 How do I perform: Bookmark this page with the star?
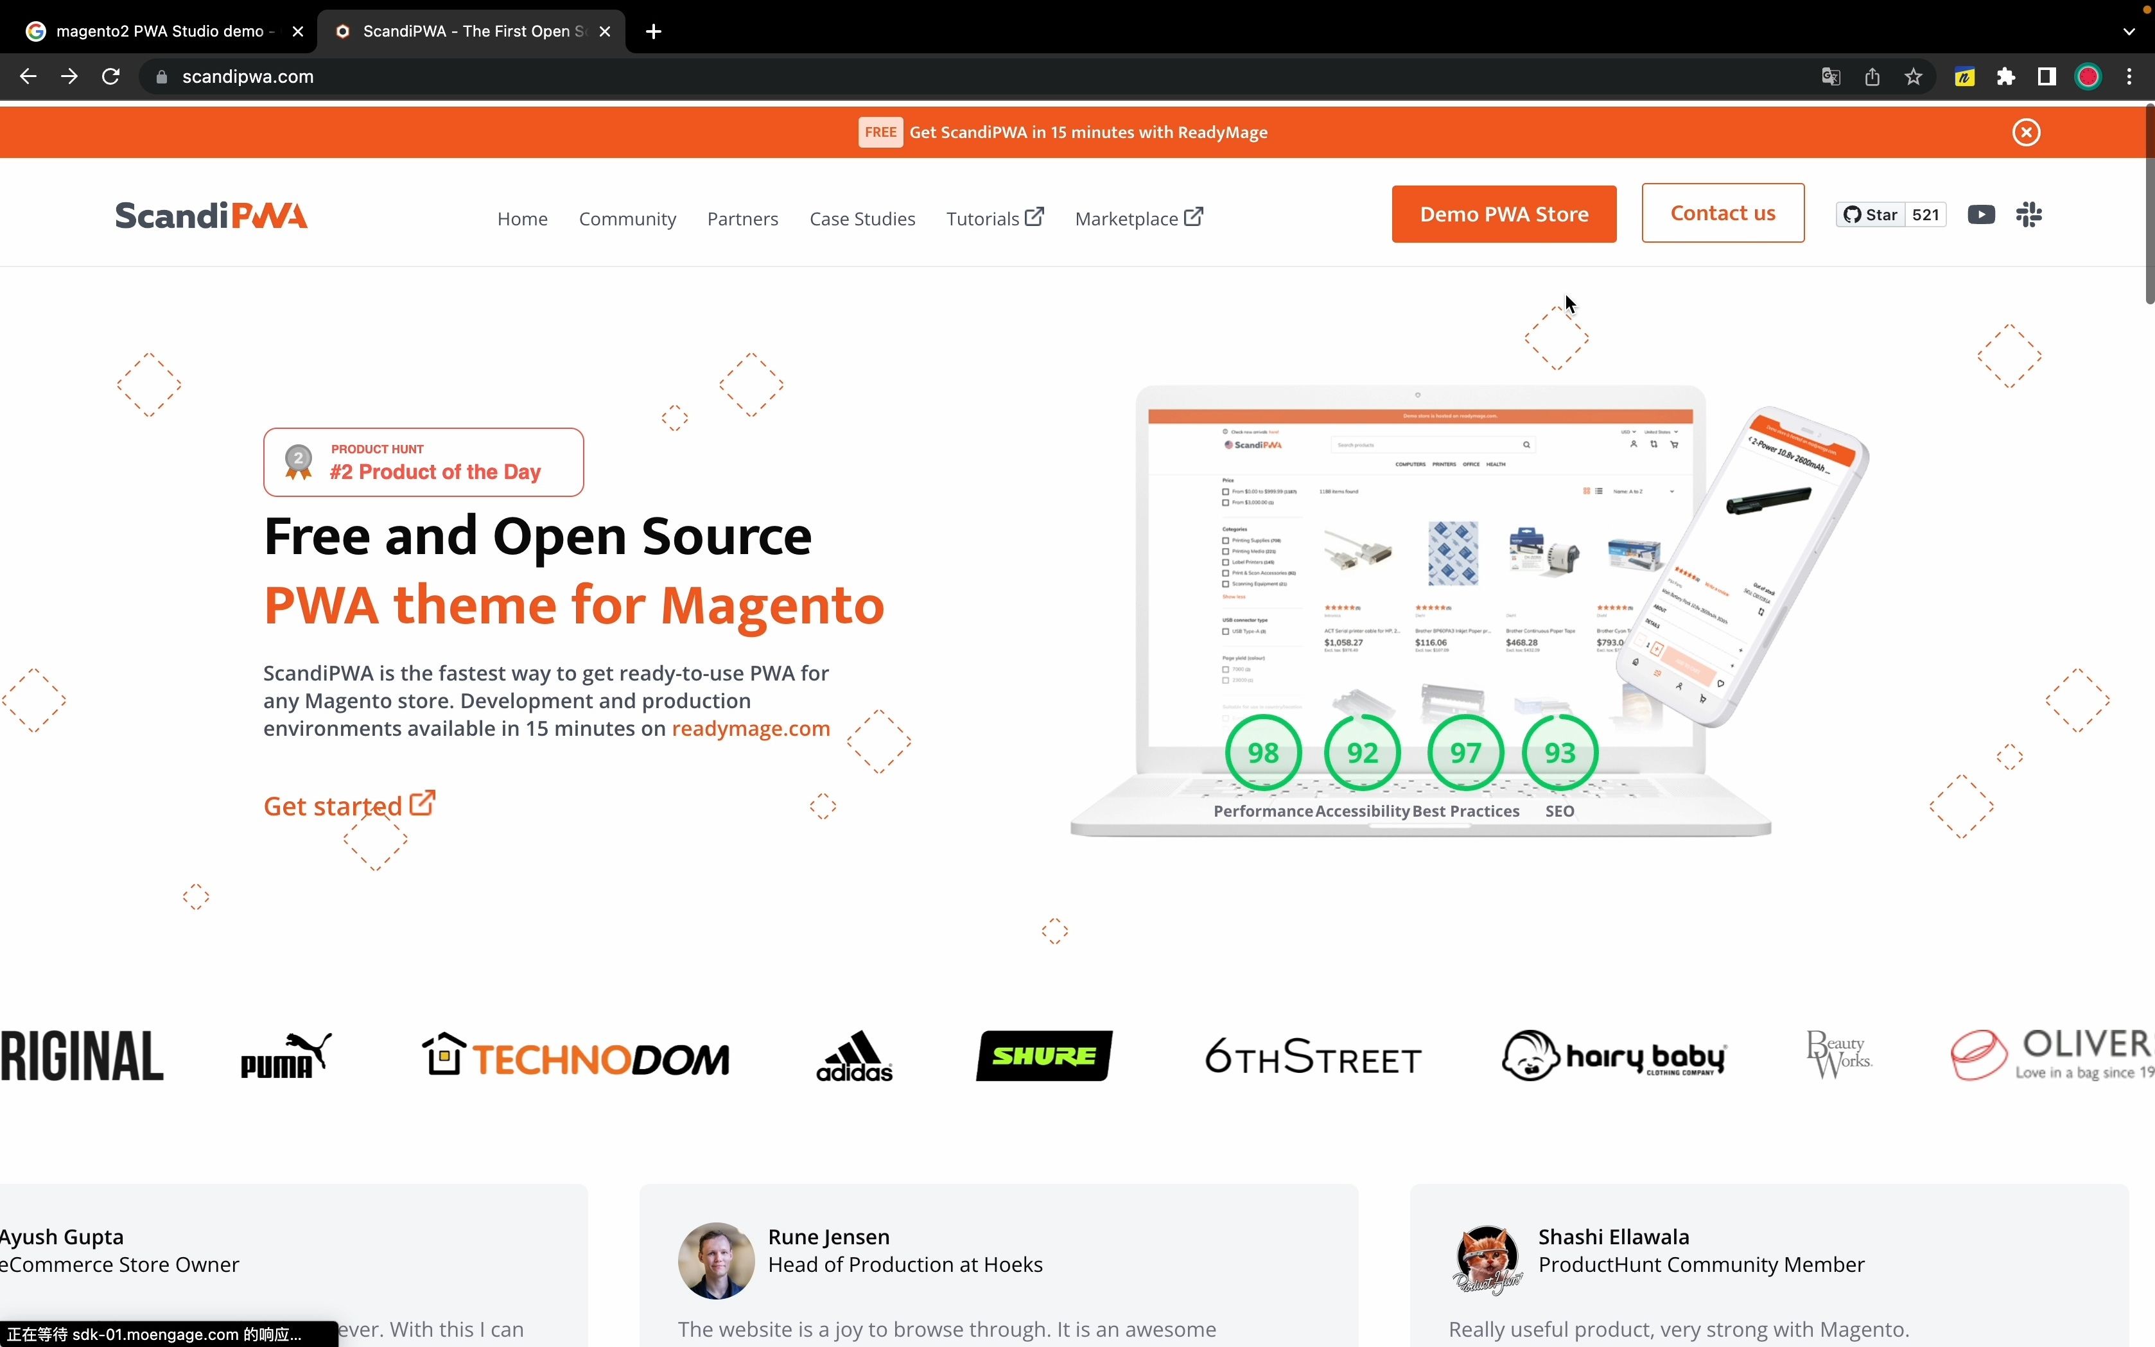pyautogui.click(x=1913, y=76)
